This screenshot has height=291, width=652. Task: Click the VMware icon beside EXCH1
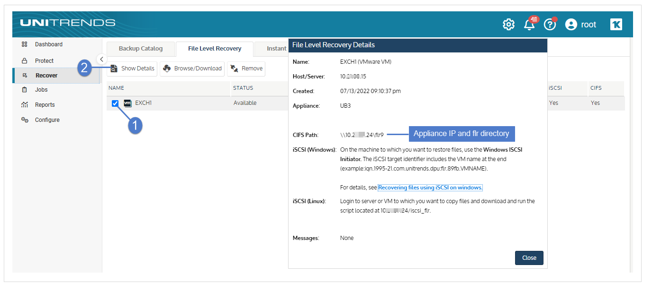tap(127, 103)
